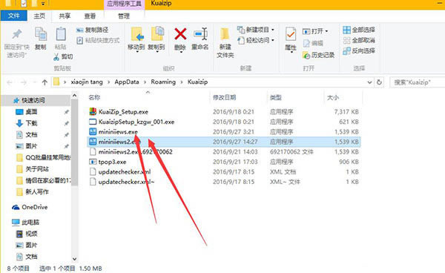Select updatechecker.xml file
Screen dimensions: 445x273
(125, 171)
